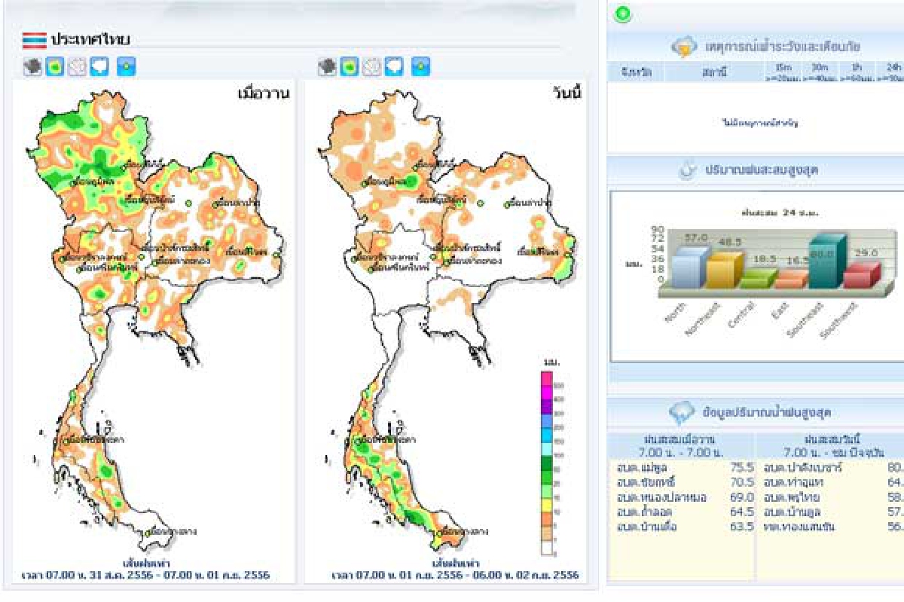
Task: Click the yesterday rainfall column header 7.00 น. - 7.00 น.
Action: click(680, 452)
